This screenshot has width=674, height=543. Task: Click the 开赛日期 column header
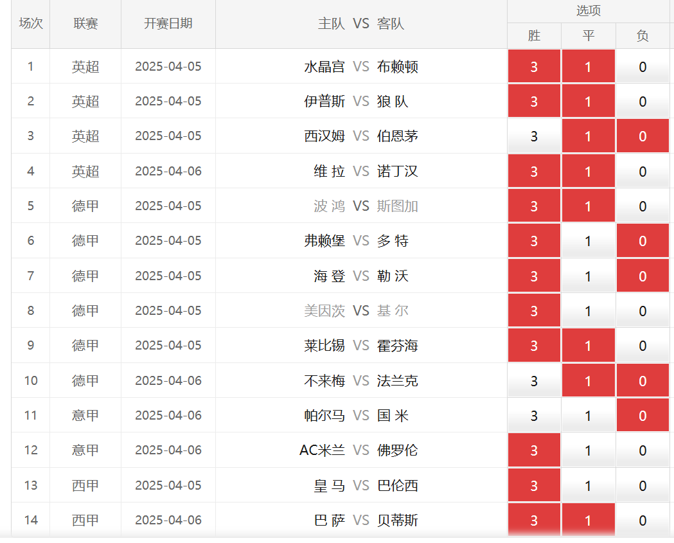point(168,24)
